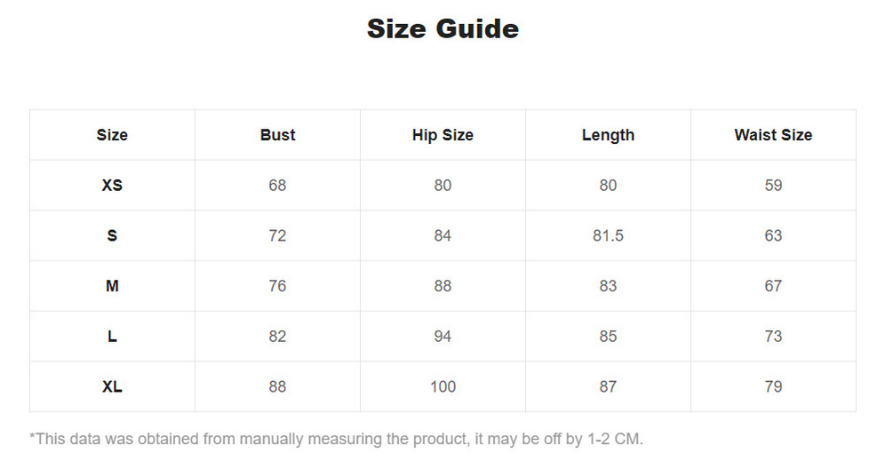Select the M waist size value 67
Image resolution: width=877 pixels, height=469 pixels.
(x=773, y=286)
